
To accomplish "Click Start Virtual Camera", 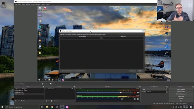I will (x=181, y=94).
